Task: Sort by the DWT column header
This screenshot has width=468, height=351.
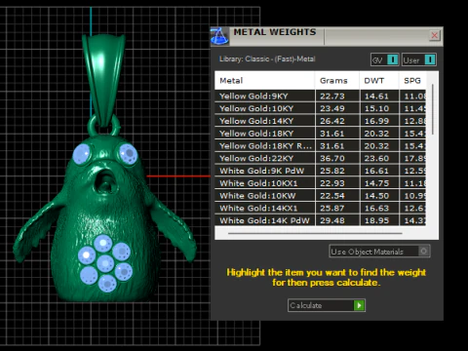Action: [379, 81]
